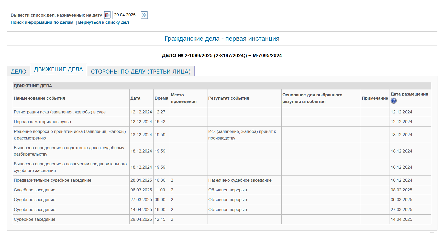Click the go arrow next to date field

145,15
